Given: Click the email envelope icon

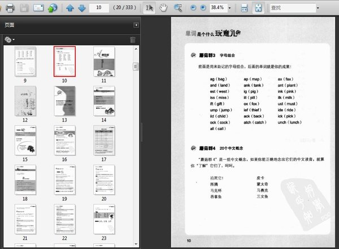Looking at the screenshot, I should (38, 8).
